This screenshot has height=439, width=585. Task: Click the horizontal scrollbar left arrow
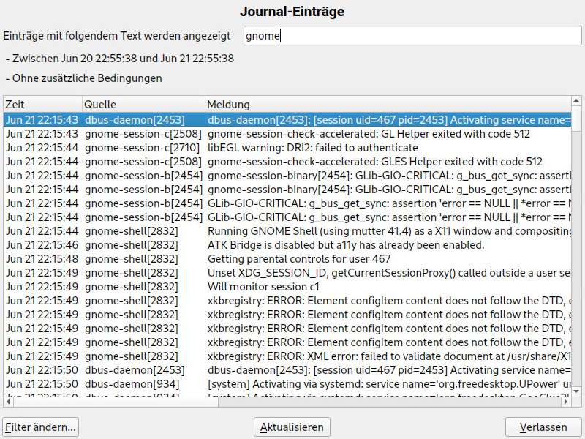coord(8,402)
